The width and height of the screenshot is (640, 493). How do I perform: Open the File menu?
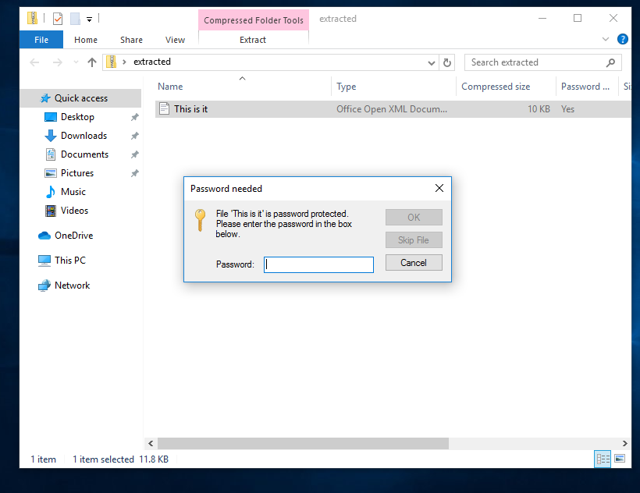tap(41, 40)
